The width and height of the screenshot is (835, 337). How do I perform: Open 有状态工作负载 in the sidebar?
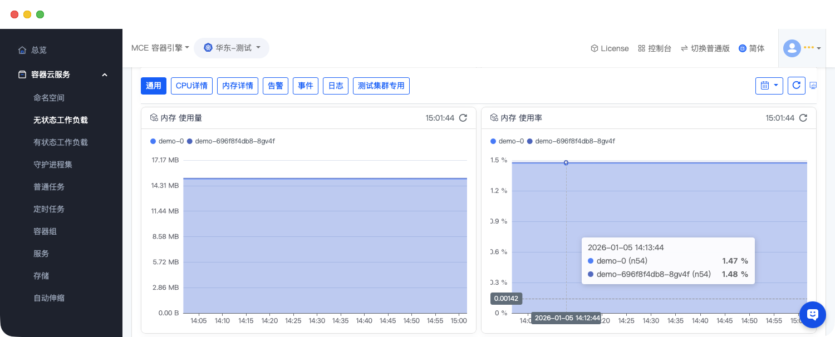coord(61,142)
